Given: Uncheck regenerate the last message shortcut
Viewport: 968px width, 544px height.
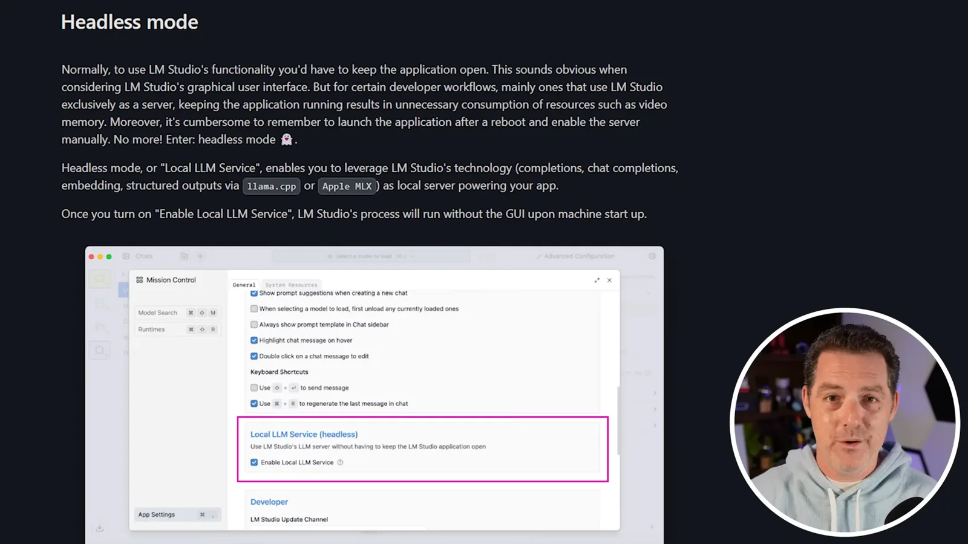Looking at the screenshot, I should (254, 403).
